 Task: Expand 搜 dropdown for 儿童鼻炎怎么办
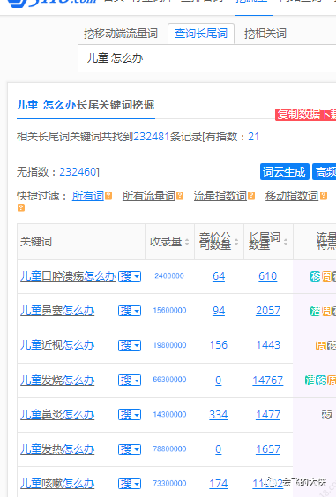coord(130,415)
